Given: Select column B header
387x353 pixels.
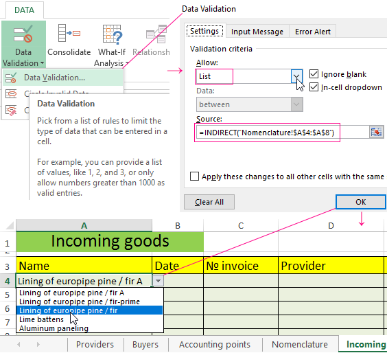Looking at the screenshot, I should (x=178, y=225).
